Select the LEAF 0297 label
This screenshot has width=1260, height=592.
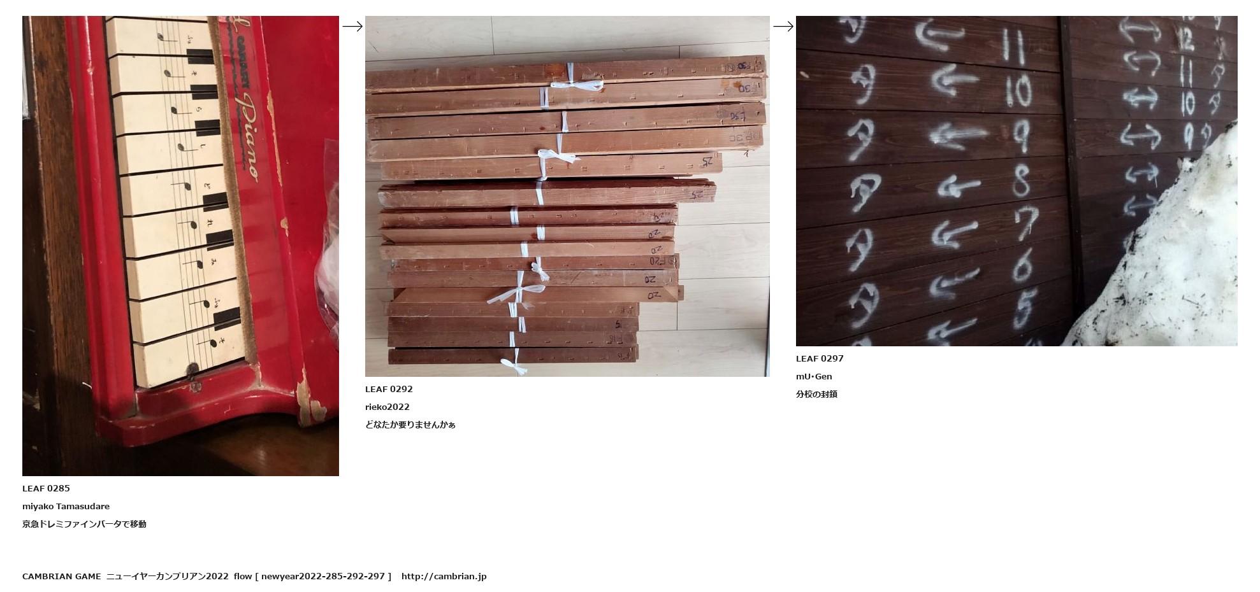pos(820,358)
